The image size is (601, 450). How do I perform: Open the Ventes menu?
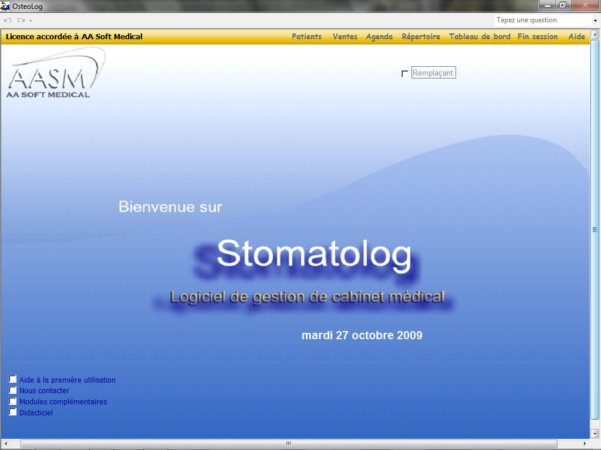[x=345, y=36]
